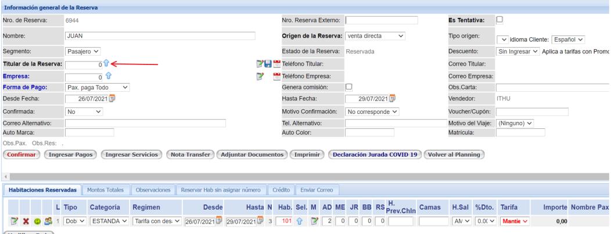The image size is (611, 234).
Task: Open room Regimen dropdown
Action: [157, 221]
